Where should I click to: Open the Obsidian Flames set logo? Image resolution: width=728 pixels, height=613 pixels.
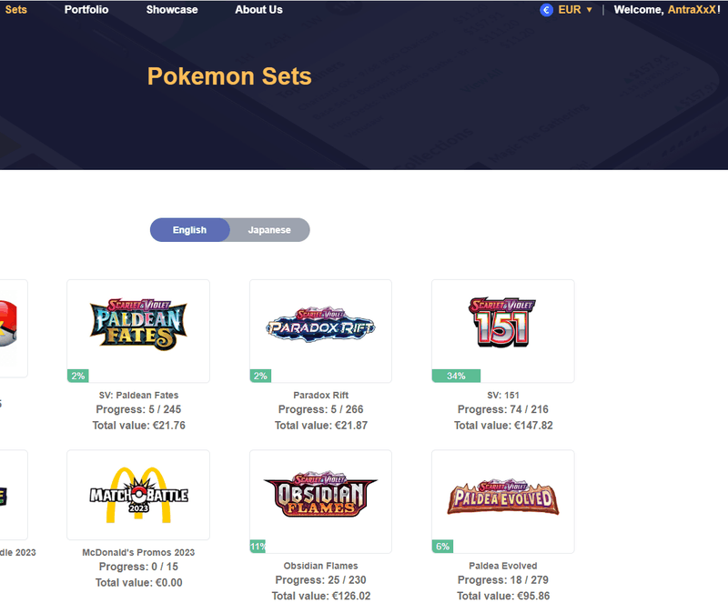(320, 494)
